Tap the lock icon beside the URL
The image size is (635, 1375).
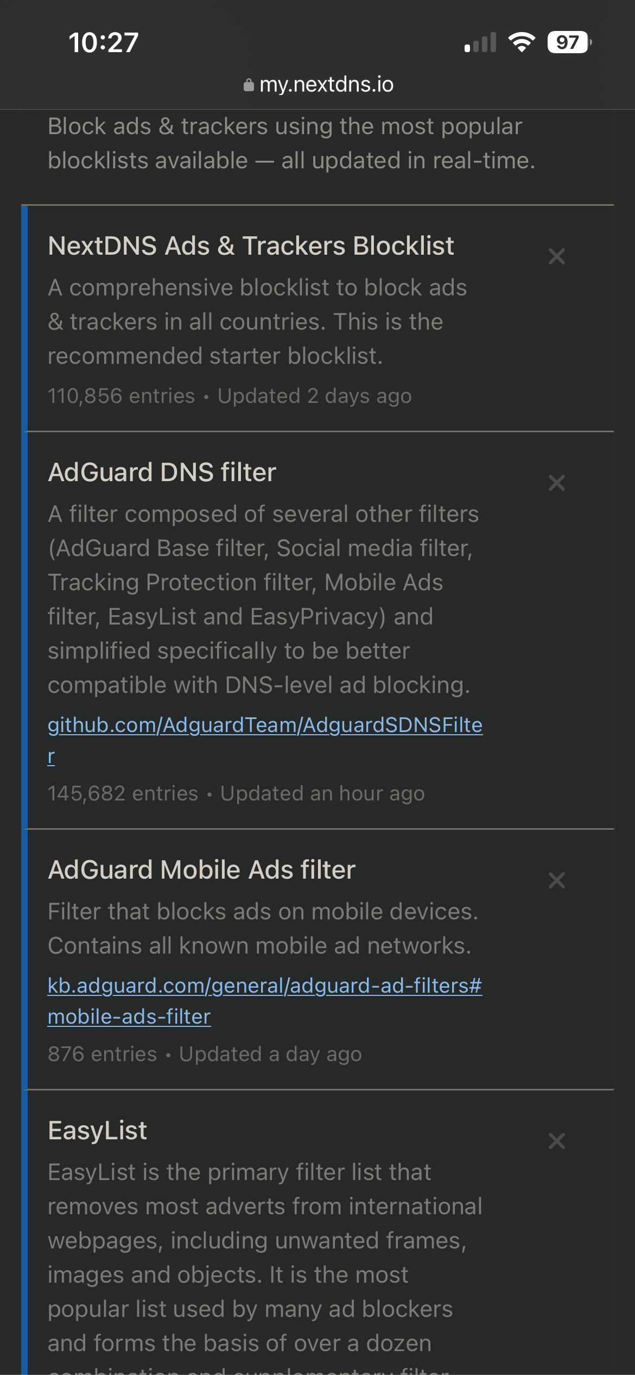(x=249, y=85)
